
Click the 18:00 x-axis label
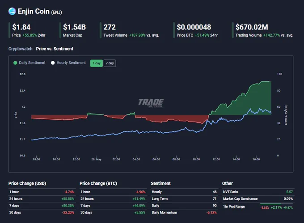click(36, 160)
